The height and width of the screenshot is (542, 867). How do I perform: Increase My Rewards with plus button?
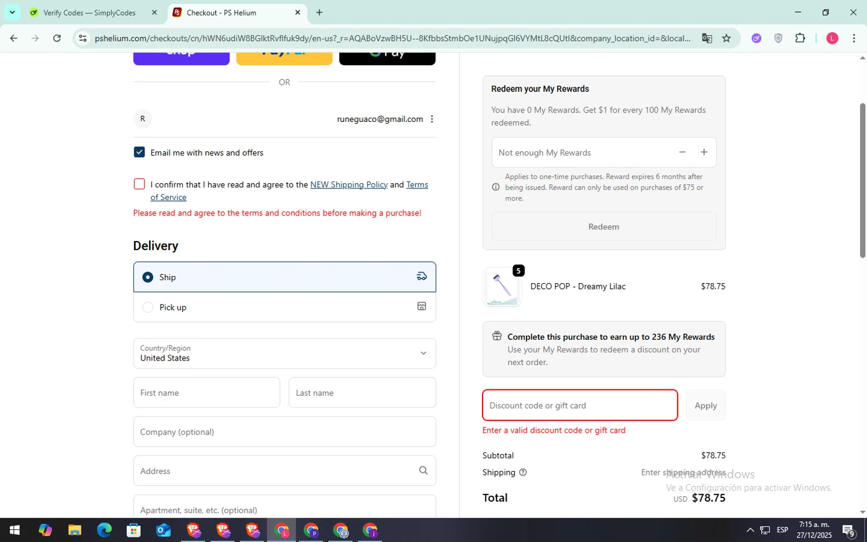click(704, 152)
